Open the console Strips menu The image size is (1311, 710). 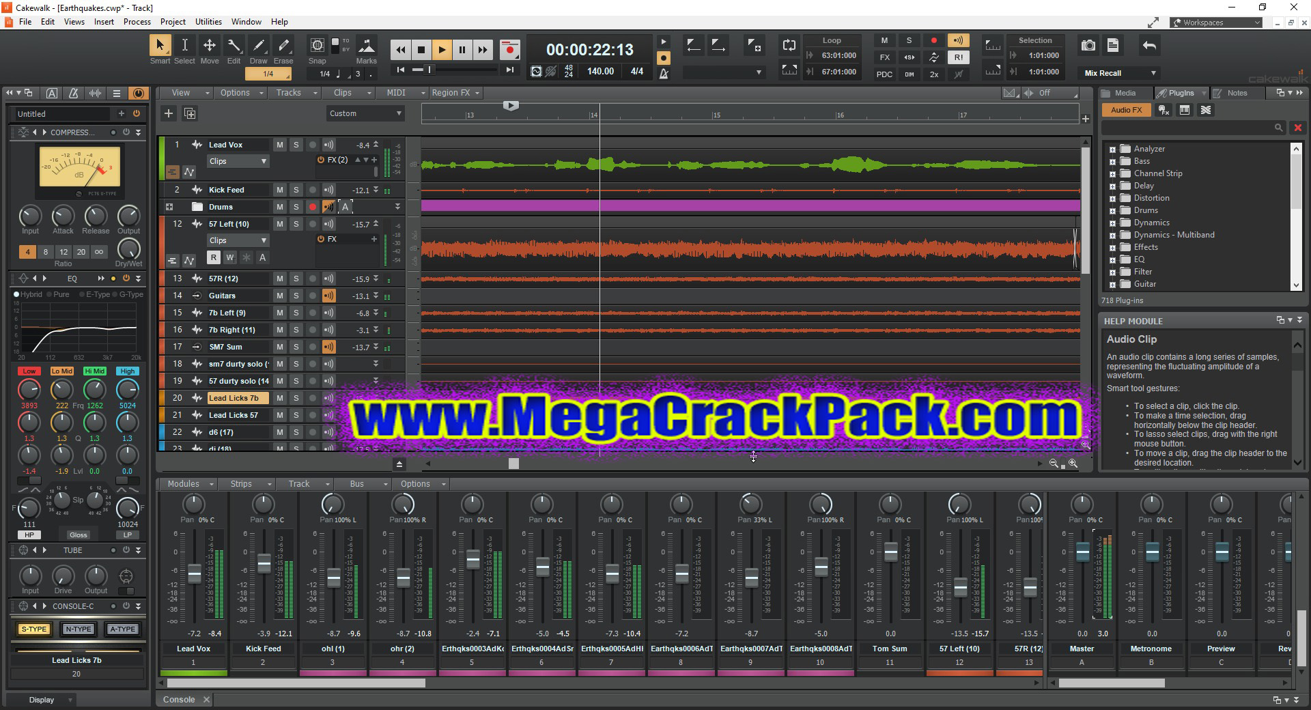coord(246,484)
